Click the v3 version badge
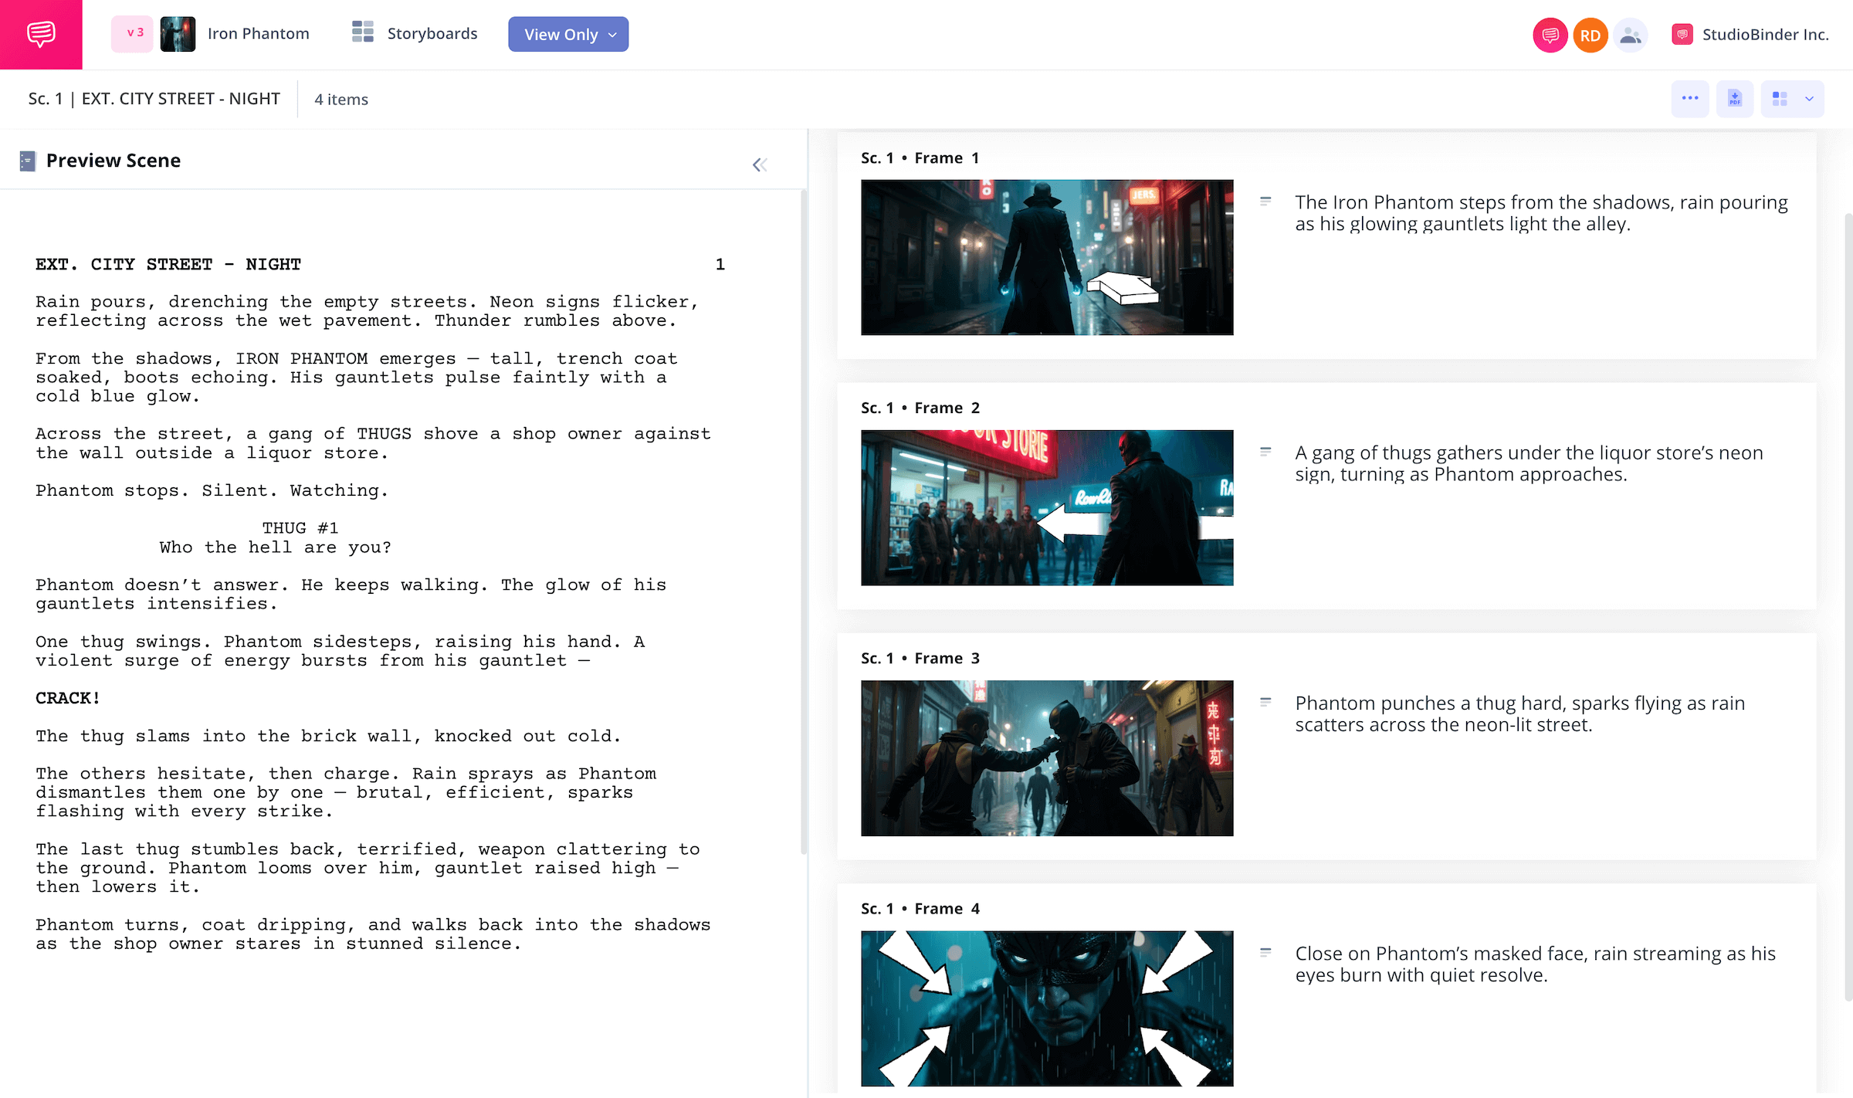This screenshot has height=1098, width=1853. pos(132,33)
